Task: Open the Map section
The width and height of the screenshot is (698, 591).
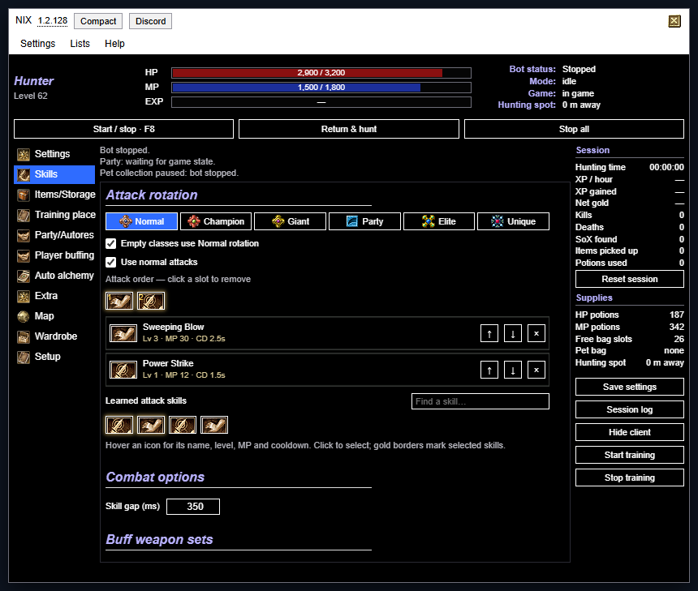Action: (54, 316)
